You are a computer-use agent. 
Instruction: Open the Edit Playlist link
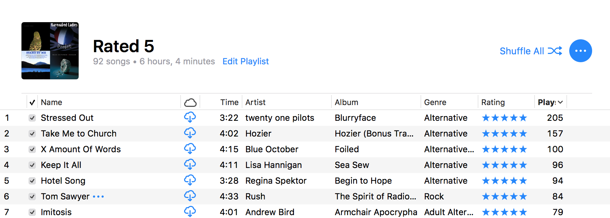coord(246,61)
